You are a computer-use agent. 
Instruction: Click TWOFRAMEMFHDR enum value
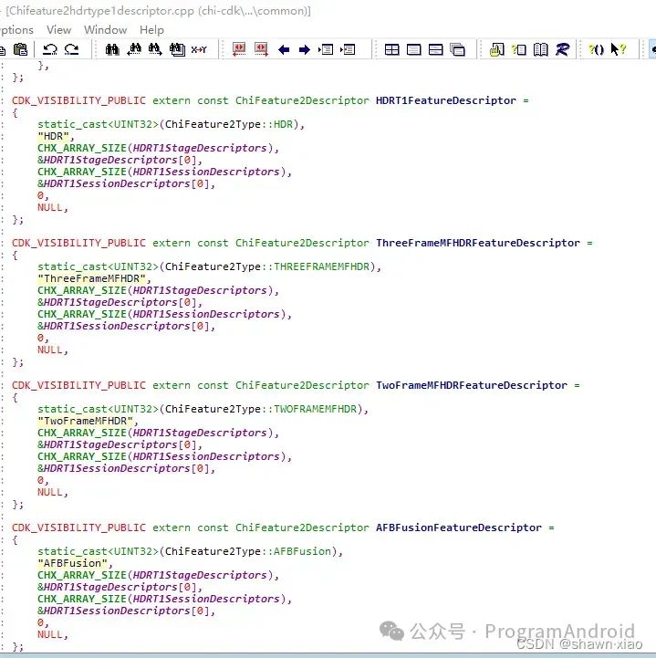click(315, 409)
